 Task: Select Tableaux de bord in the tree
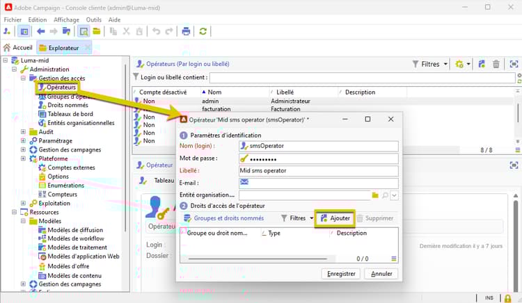(x=70, y=114)
